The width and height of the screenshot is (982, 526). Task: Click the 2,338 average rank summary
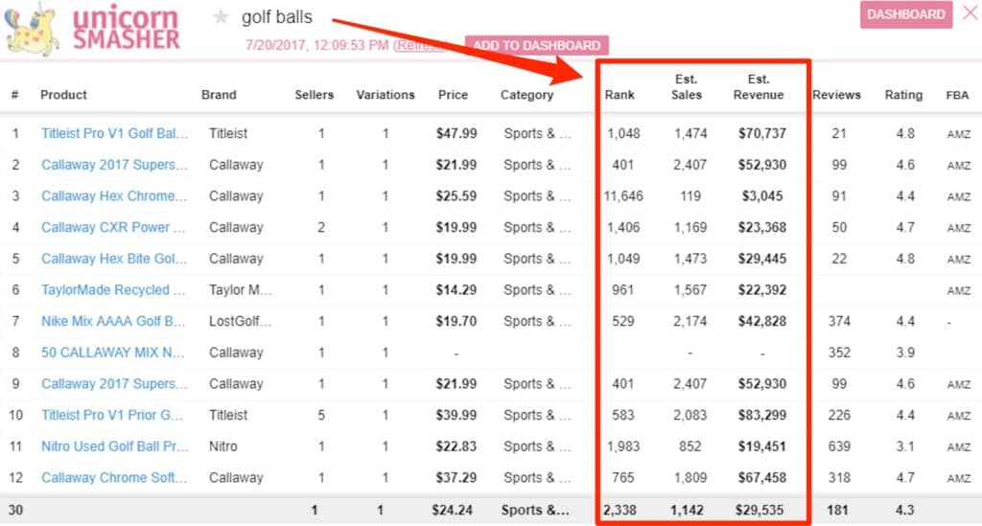point(620,510)
